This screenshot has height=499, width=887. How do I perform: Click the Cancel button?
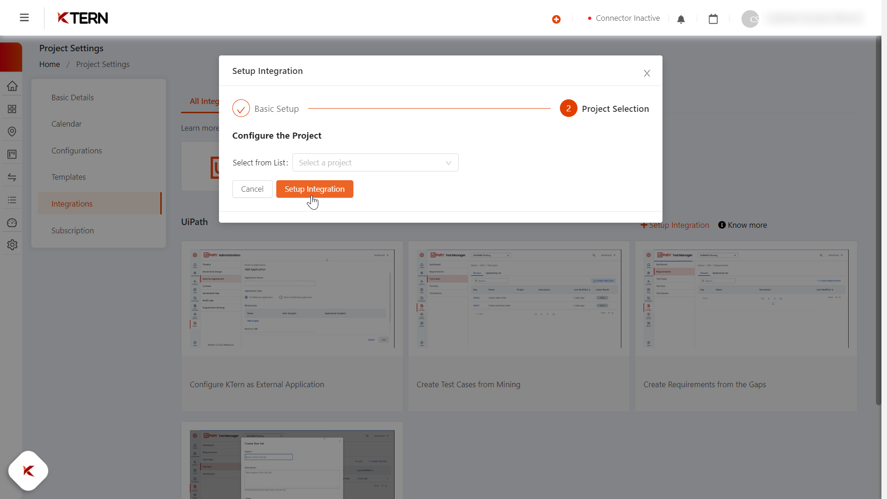[x=252, y=189]
